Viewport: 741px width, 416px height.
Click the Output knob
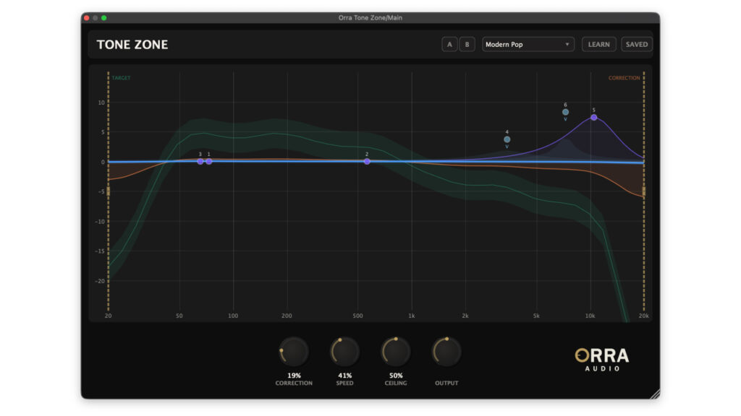pyautogui.click(x=446, y=352)
